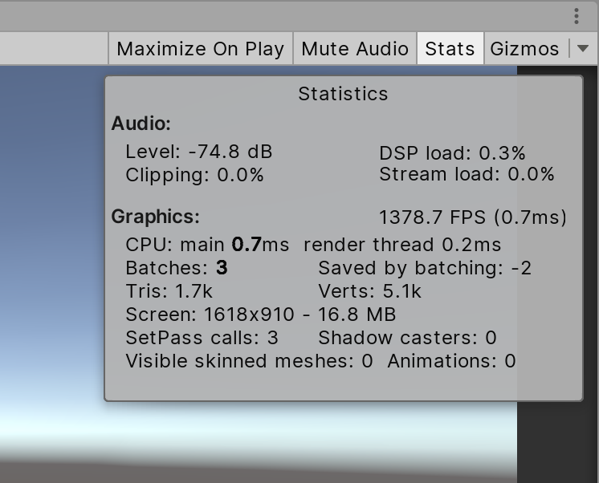Click the Gizmos button
The height and width of the screenshot is (483, 599).
coord(524,49)
